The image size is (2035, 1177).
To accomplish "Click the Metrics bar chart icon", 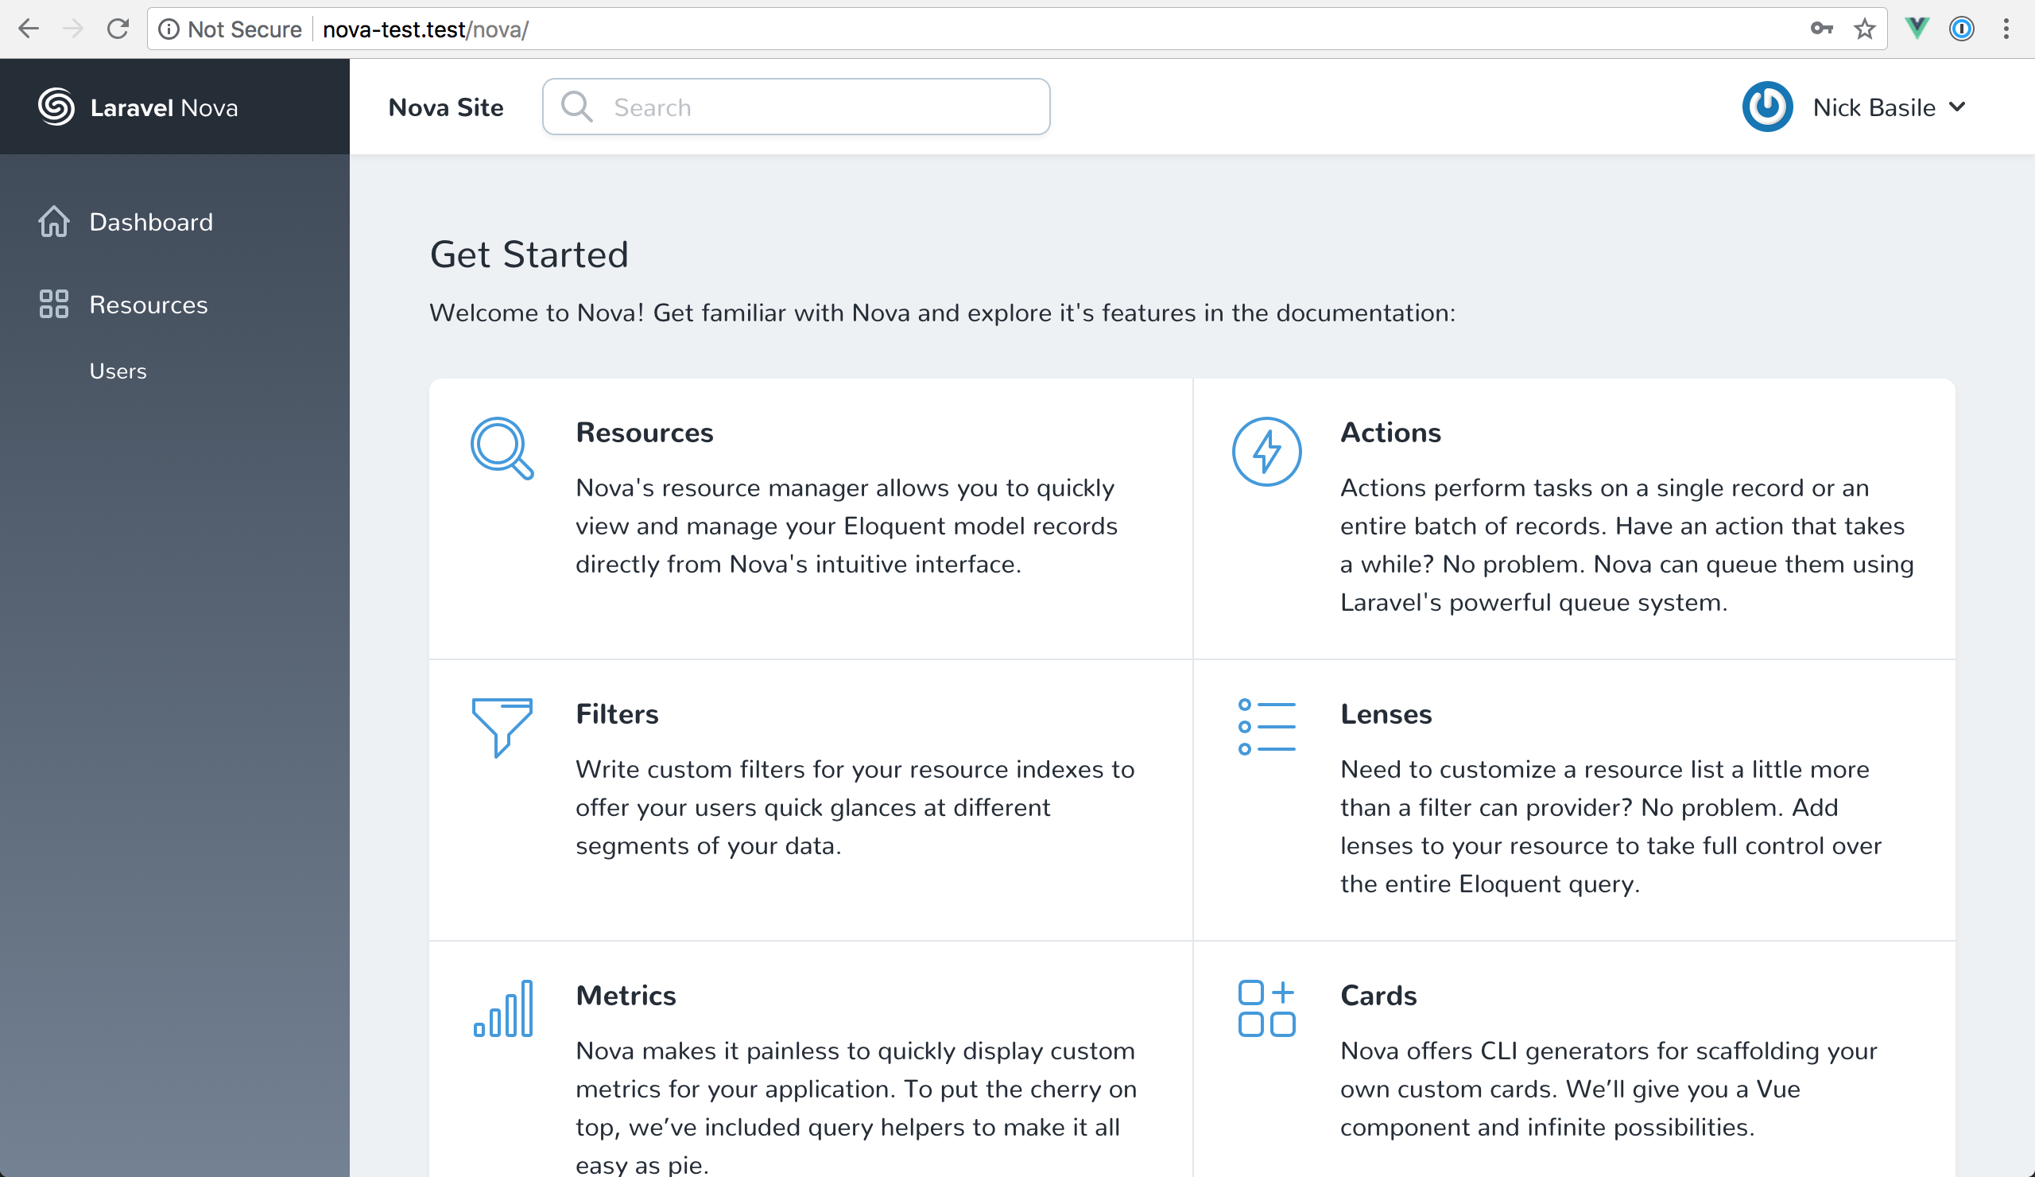I will 503,1008.
